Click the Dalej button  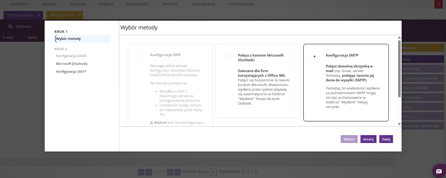click(386, 139)
